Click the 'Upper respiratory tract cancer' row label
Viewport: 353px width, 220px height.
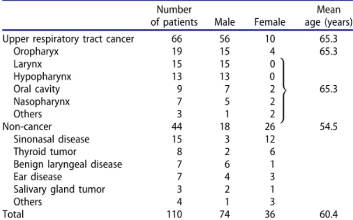point(68,39)
